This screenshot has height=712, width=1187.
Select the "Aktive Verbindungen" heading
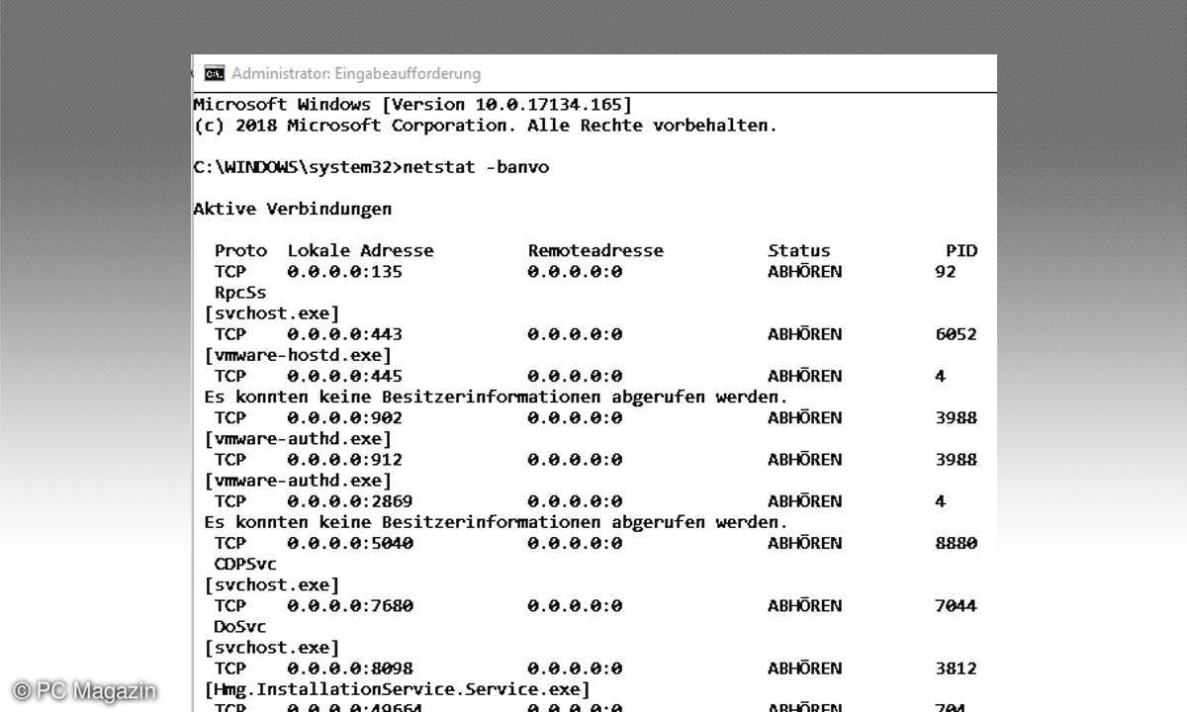click(x=292, y=209)
